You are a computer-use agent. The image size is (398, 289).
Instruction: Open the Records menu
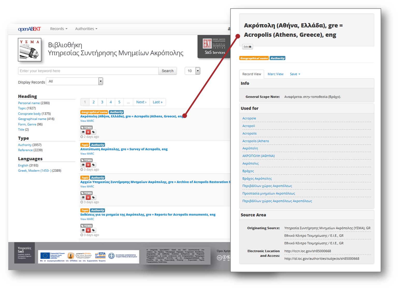[x=59, y=29]
